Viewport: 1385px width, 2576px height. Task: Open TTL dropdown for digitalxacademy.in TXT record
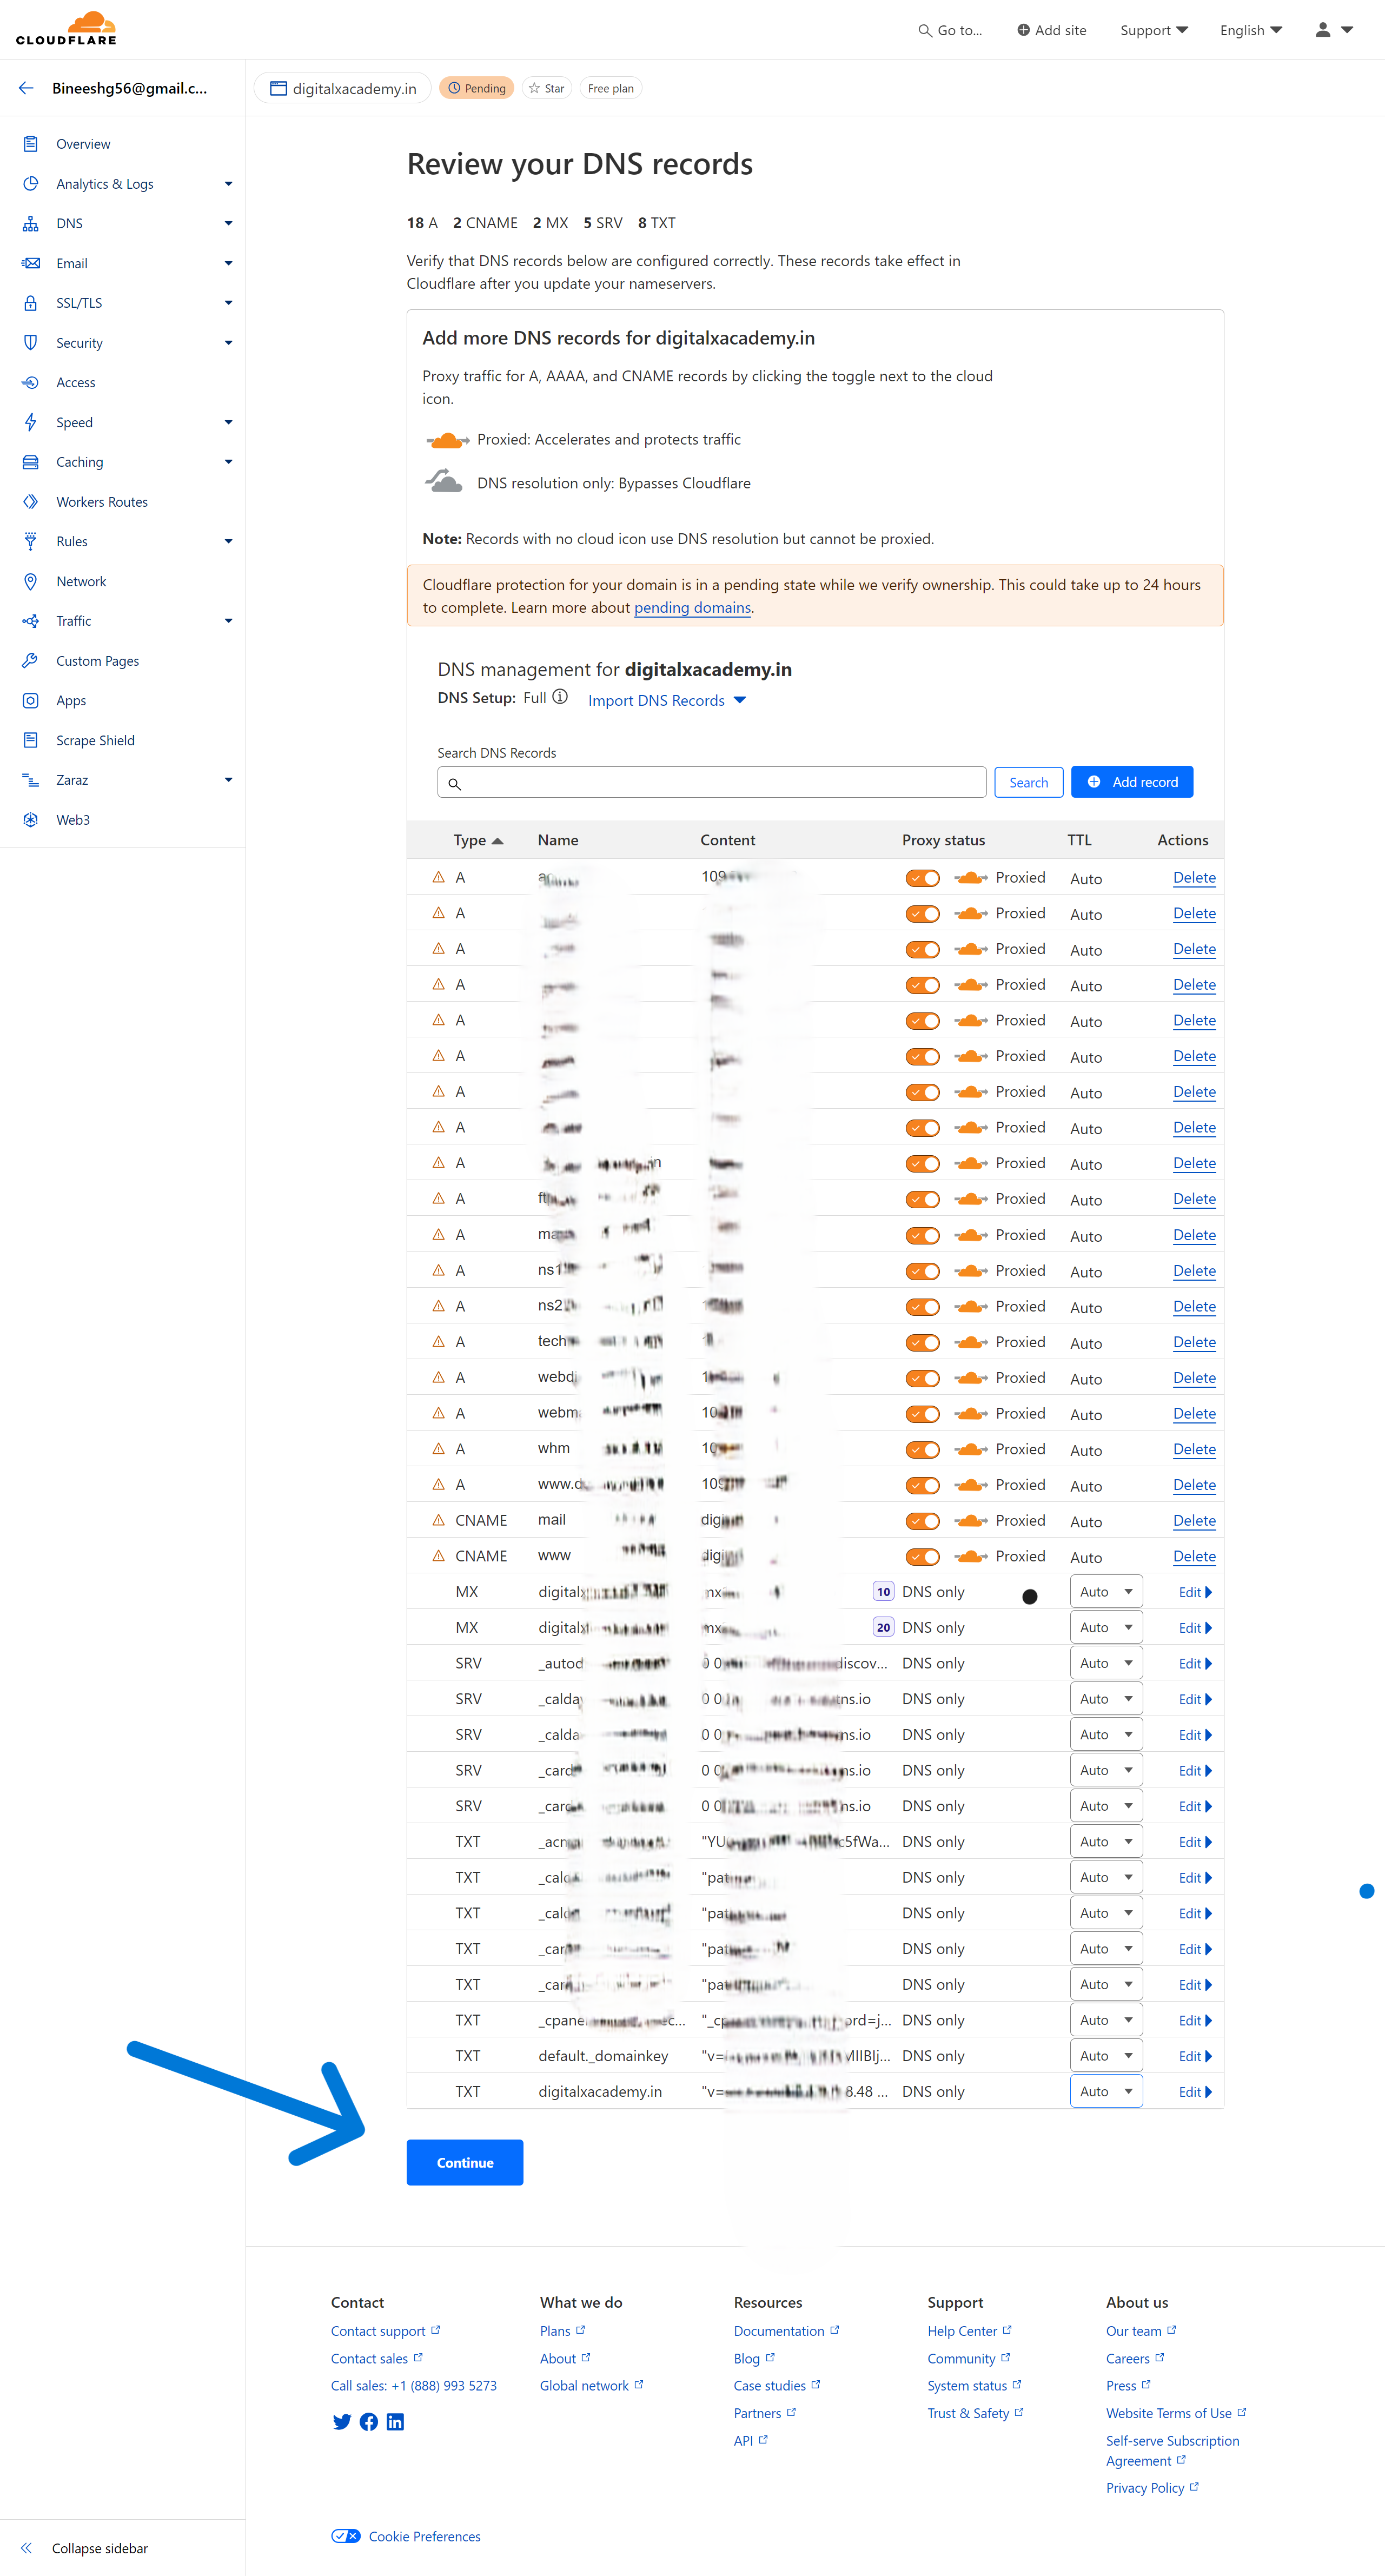coord(1106,2091)
